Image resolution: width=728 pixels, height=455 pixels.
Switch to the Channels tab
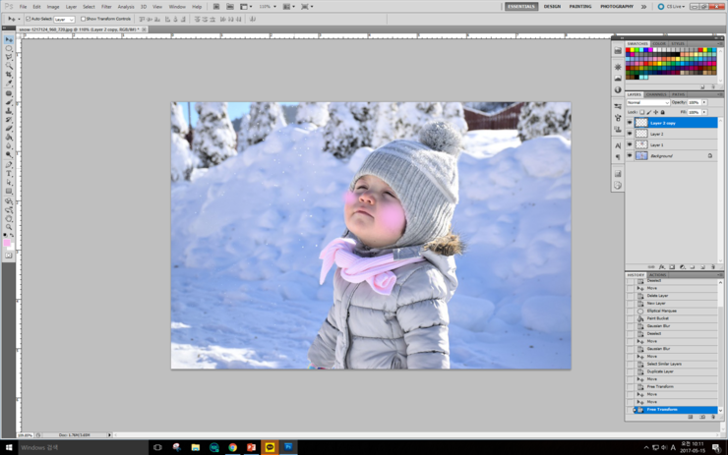pos(656,94)
